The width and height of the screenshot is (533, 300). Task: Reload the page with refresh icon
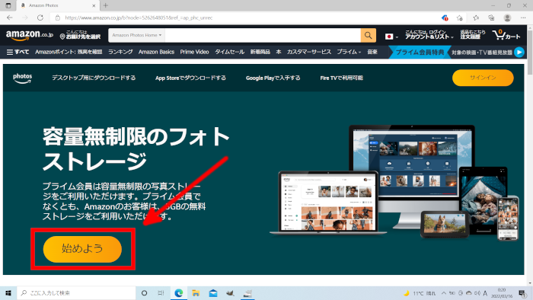tap(40, 18)
